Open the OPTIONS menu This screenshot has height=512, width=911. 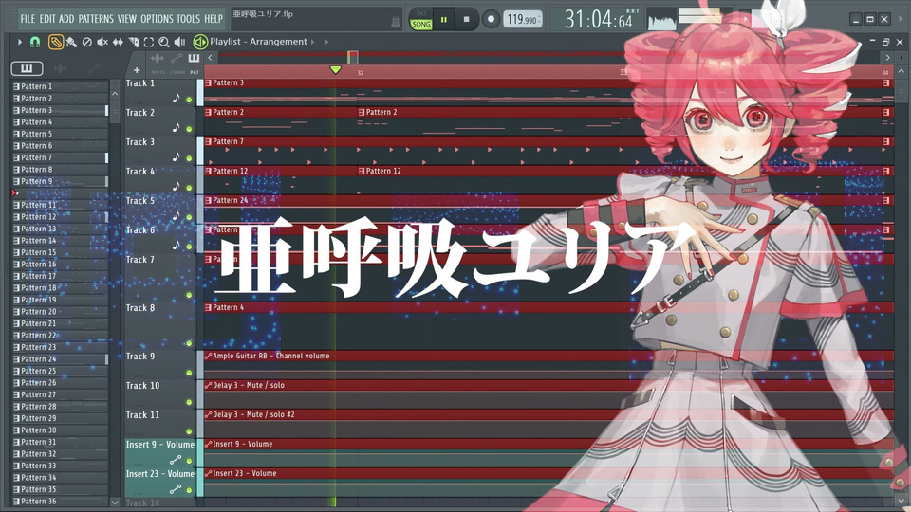[x=157, y=19]
